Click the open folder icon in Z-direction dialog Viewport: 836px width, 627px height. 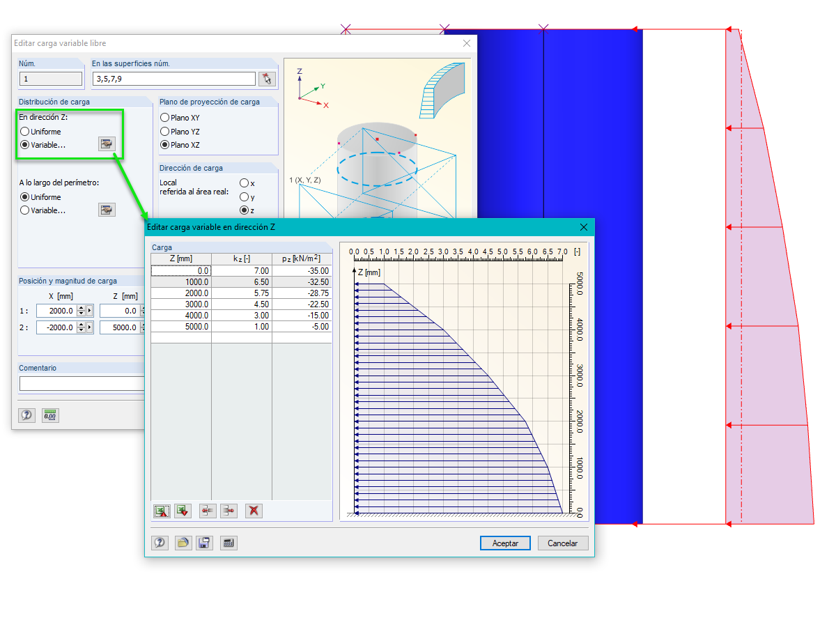click(x=183, y=543)
